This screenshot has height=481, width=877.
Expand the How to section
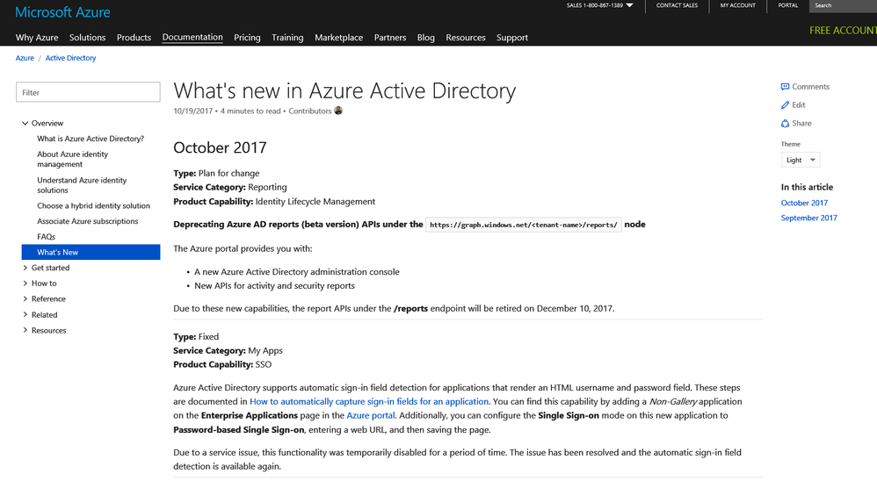(x=25, y=284)
